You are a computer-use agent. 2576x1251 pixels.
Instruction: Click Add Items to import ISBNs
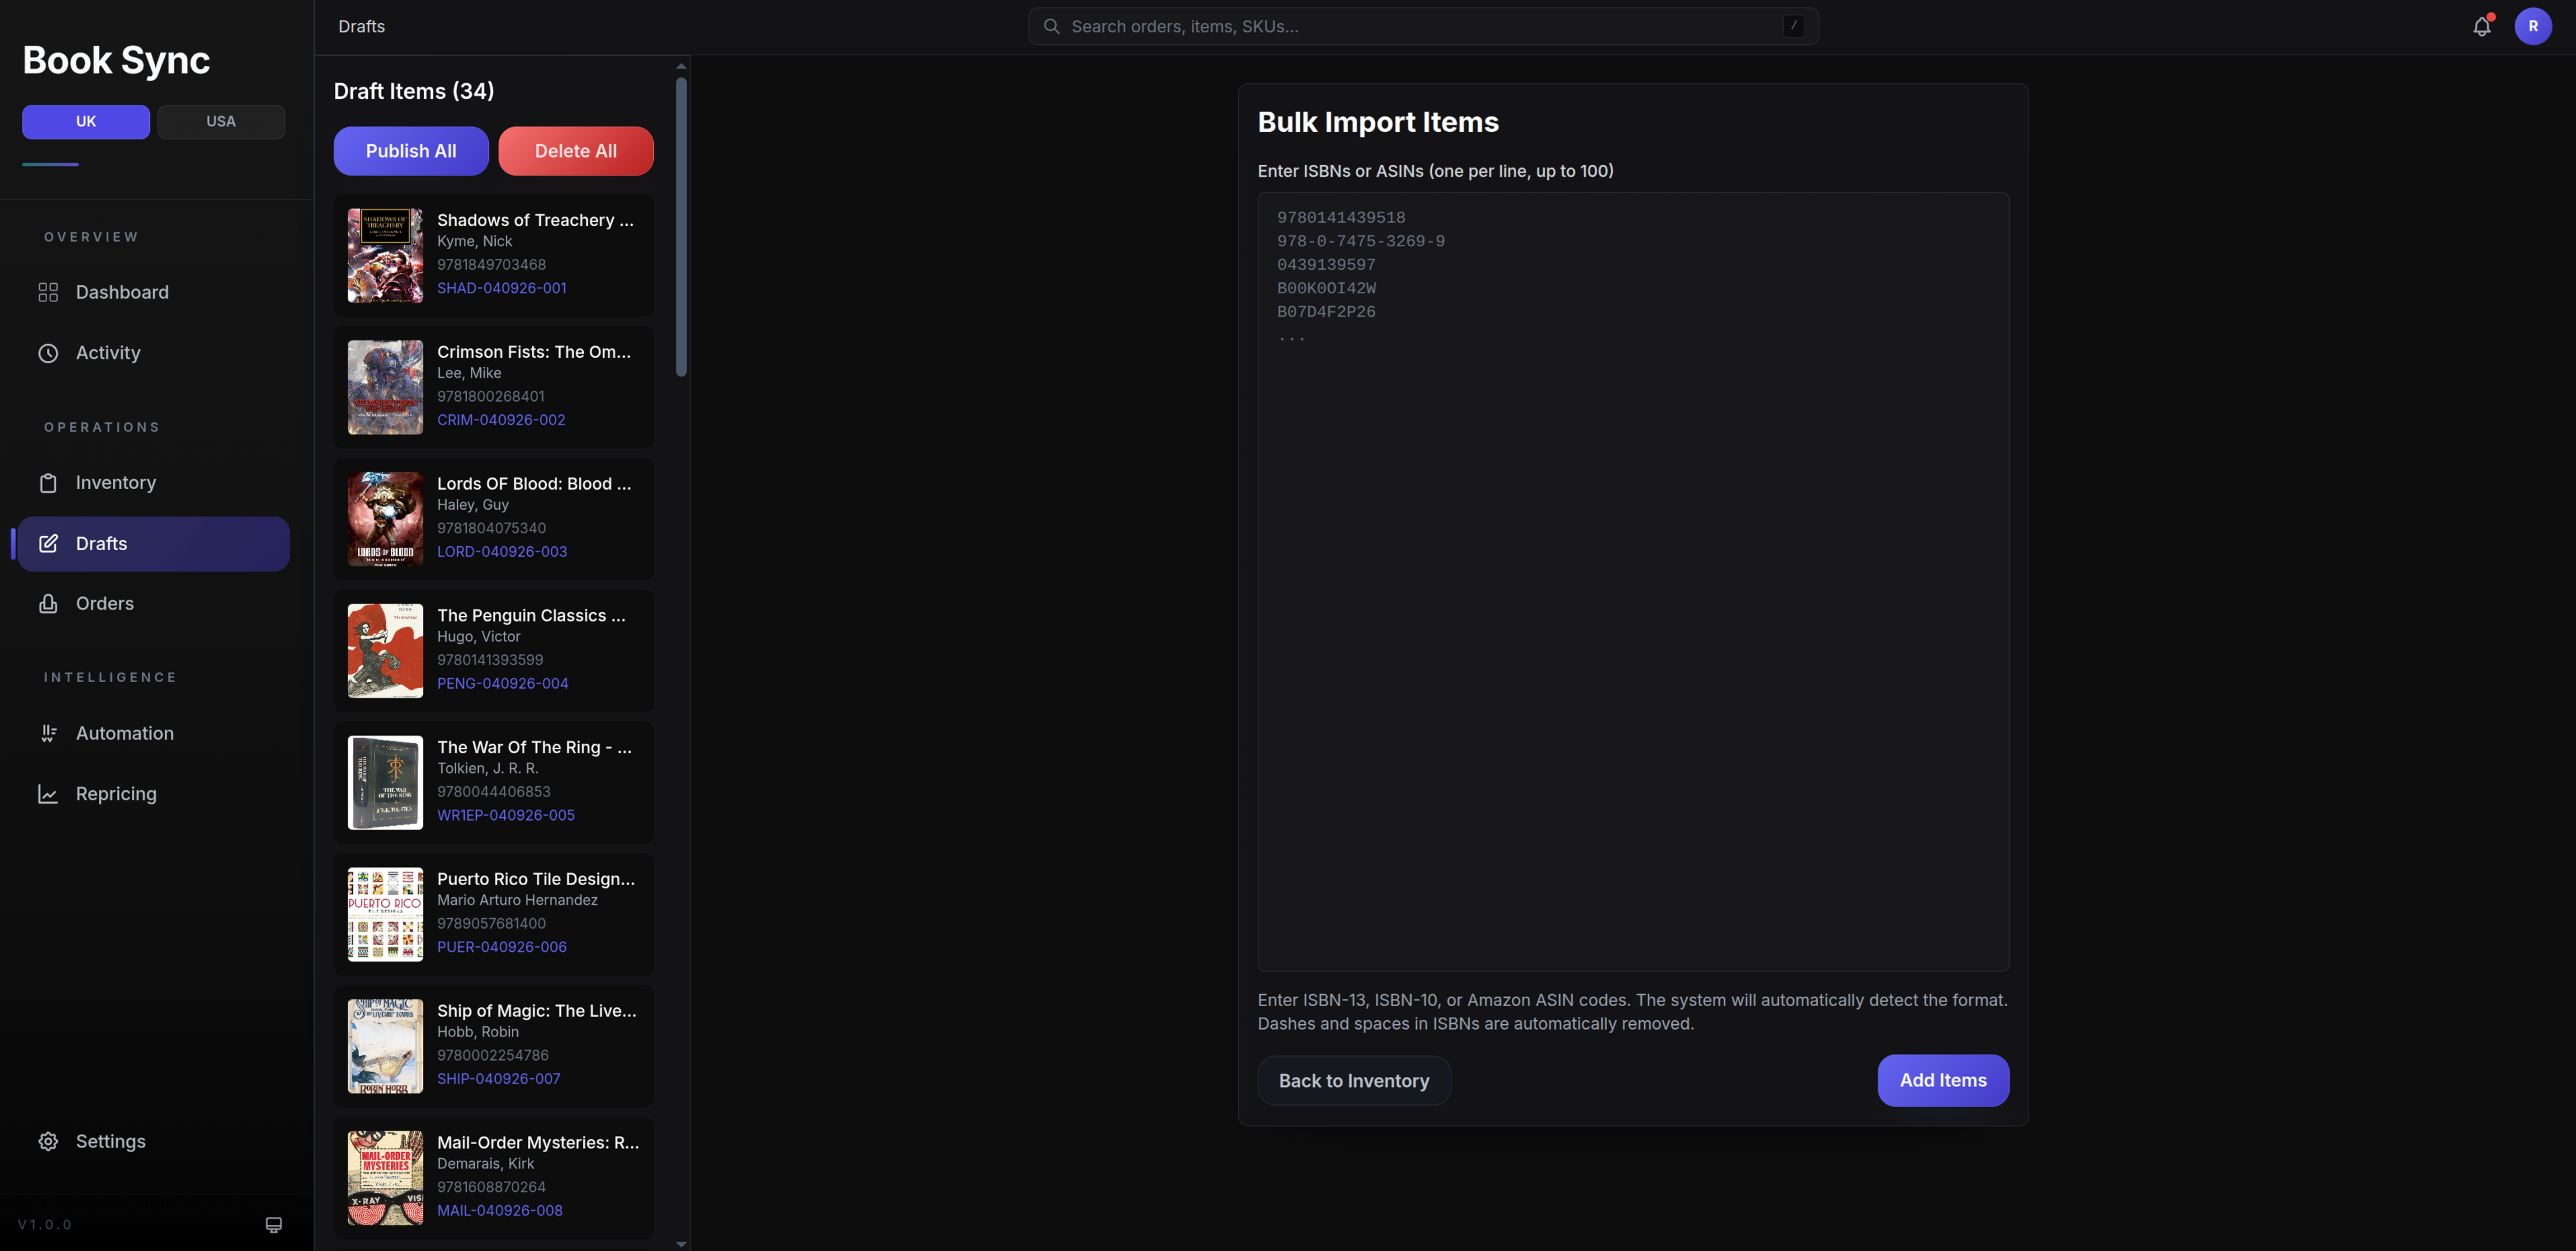click(1942, 1080)
